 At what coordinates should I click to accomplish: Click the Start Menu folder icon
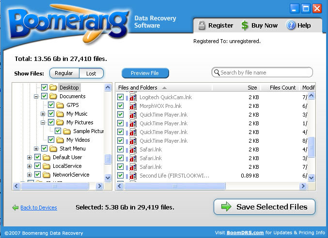pyautogui.click(x=53, y=149)
